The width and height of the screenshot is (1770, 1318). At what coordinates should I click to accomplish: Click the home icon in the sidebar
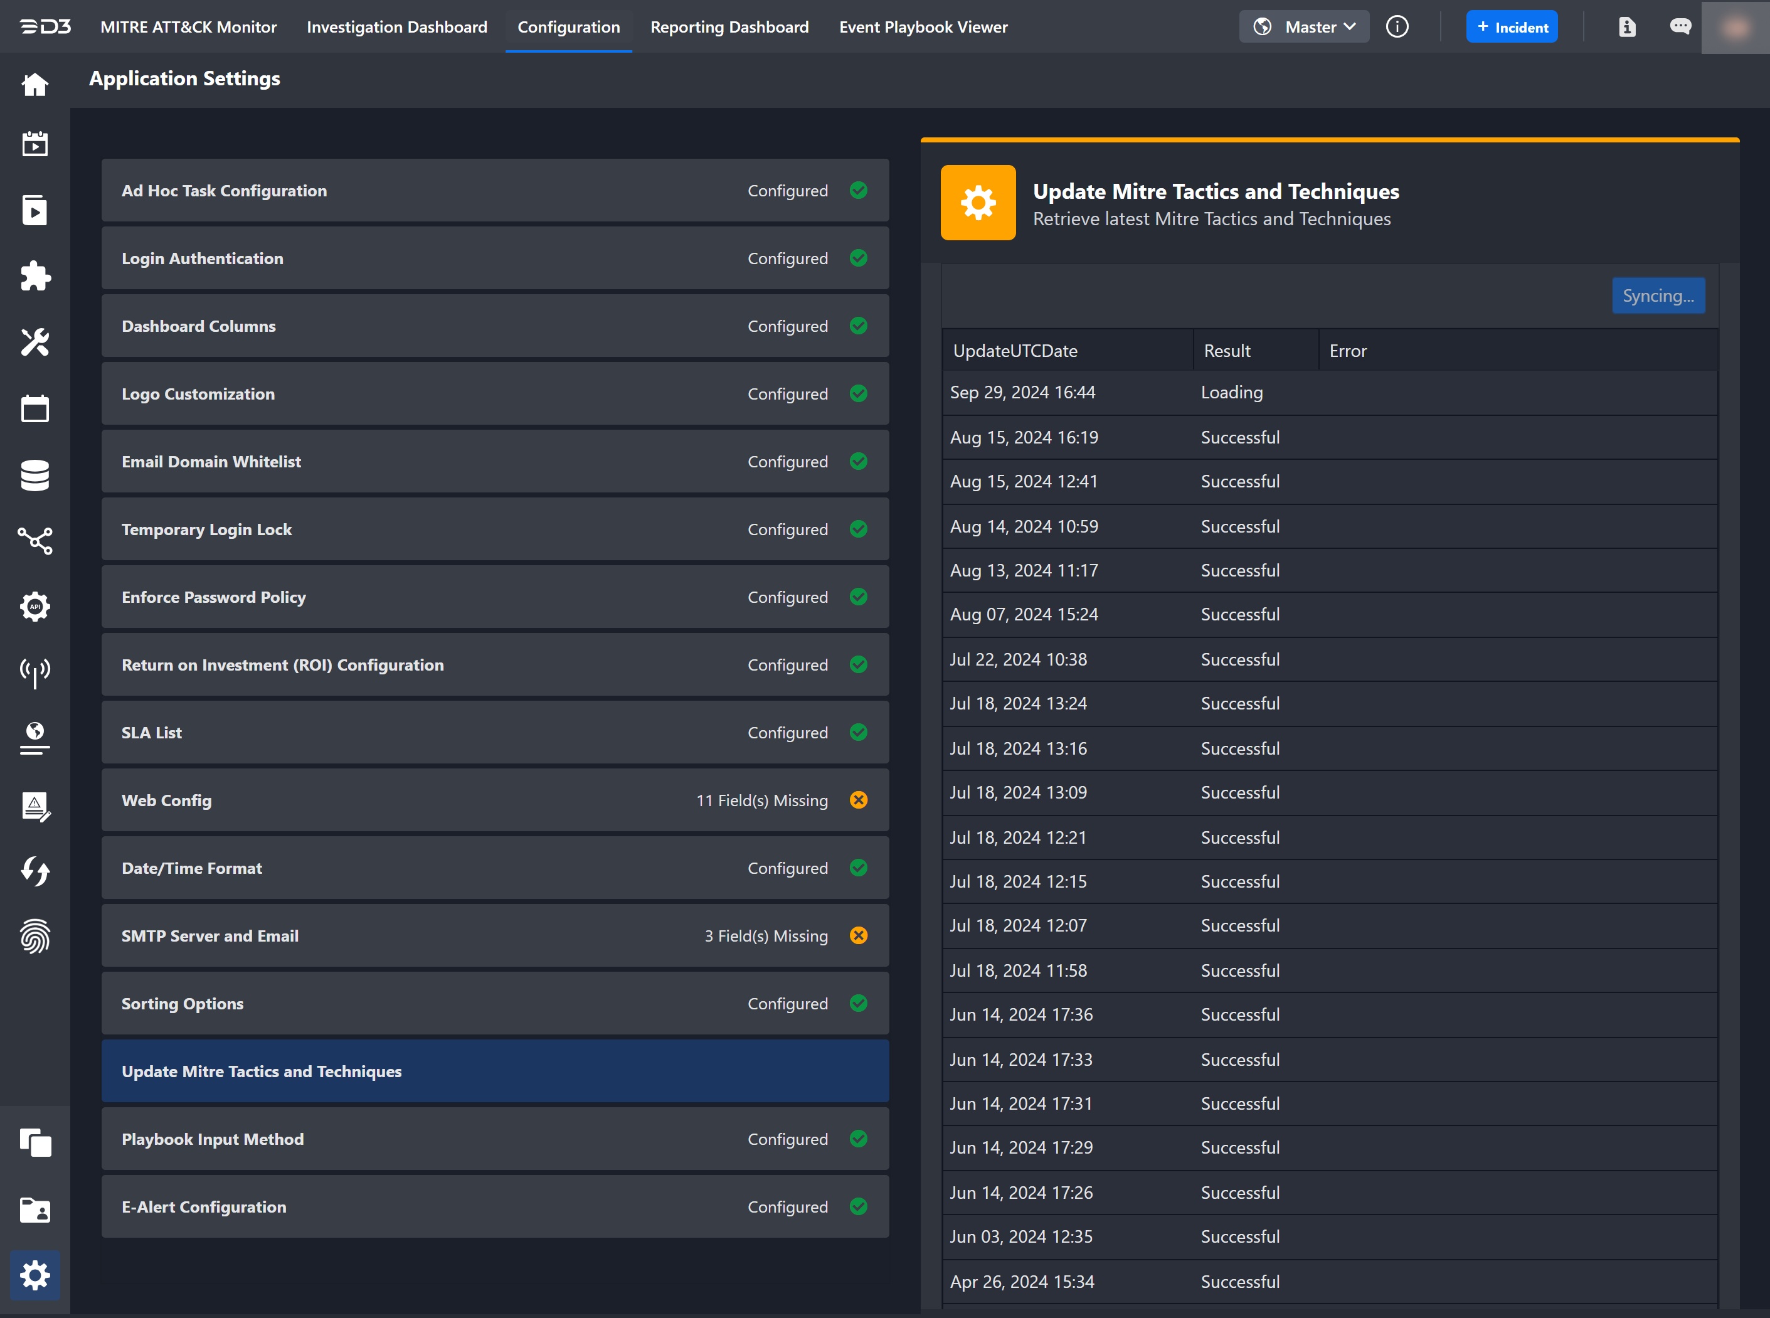click(x=34, y=84)
